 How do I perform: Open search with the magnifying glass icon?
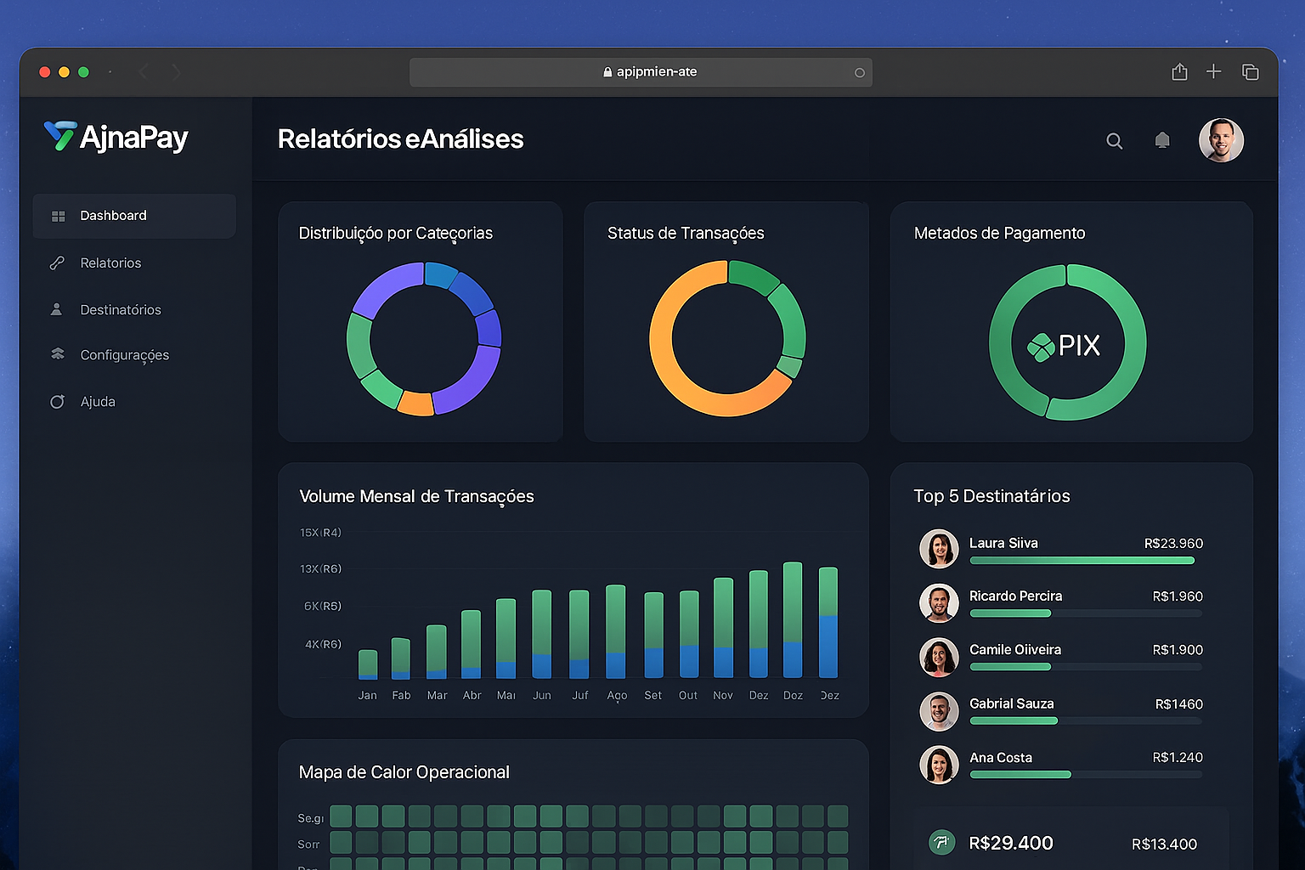pos(1114,140)
